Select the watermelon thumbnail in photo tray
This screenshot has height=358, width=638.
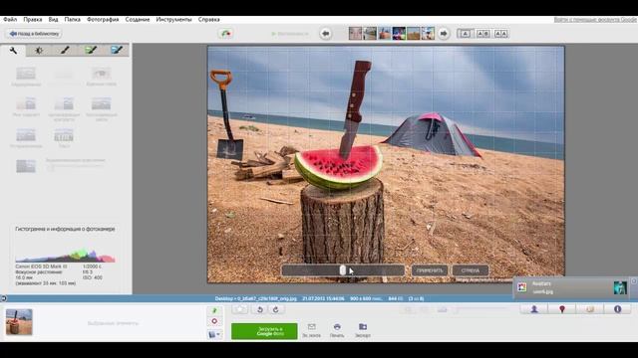(19, 322)
